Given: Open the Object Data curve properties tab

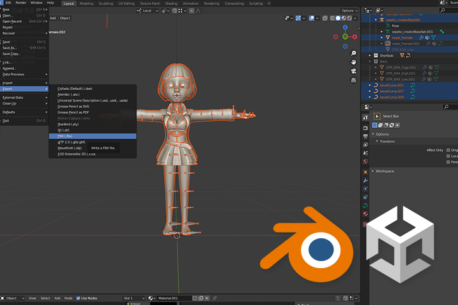Looking at the screenshot, I should coord(365,205).
